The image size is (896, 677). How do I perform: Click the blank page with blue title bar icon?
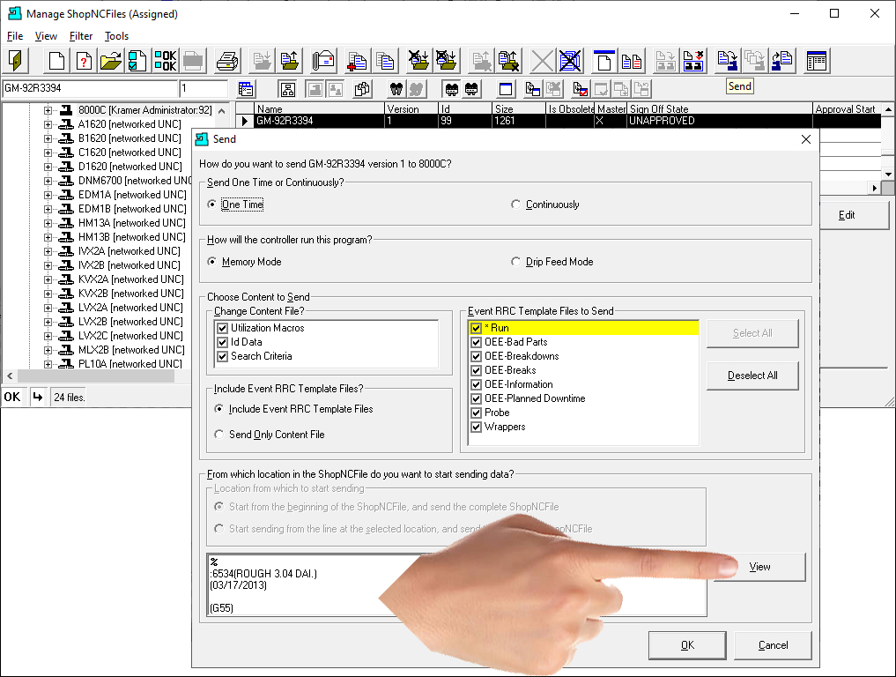coord(604,61)
